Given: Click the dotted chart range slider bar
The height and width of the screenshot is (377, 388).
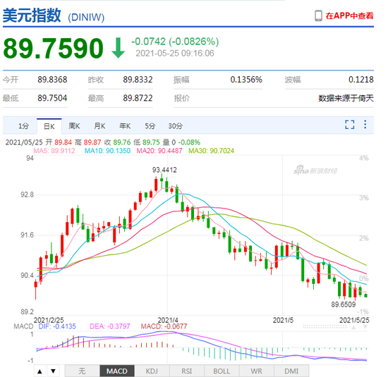Looking at the screenshot, I should [325, 327].
